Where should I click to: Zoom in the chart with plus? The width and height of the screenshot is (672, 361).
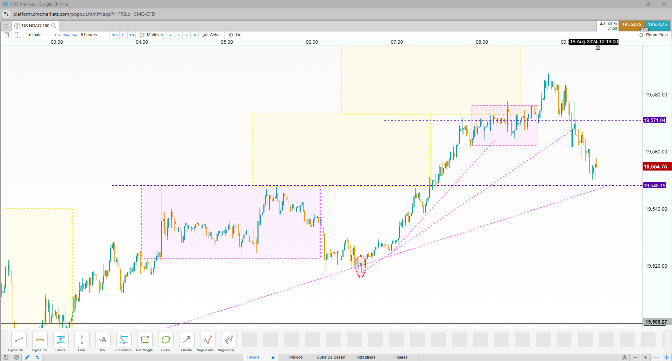click(645, 357)
